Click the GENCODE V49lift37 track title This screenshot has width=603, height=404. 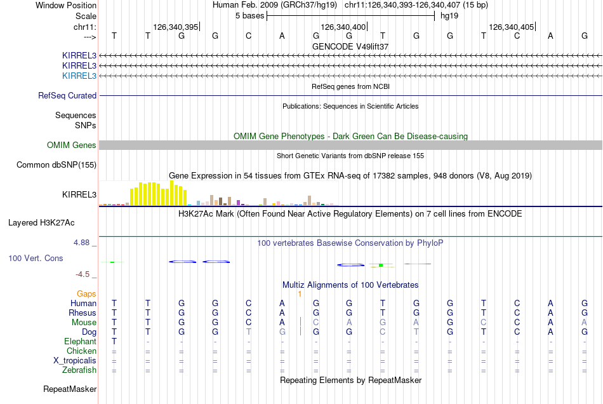[350, 46]
